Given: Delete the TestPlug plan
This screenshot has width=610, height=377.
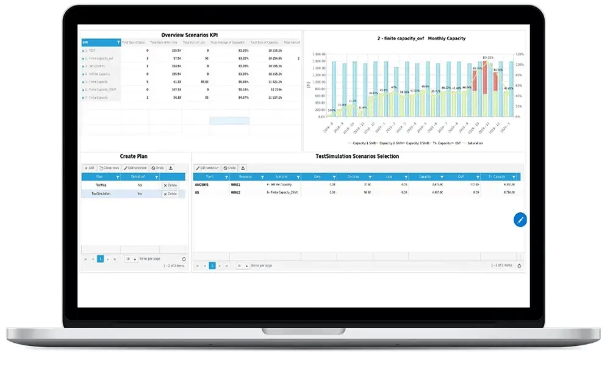Looking at the screenshot, I should [170, 185].
